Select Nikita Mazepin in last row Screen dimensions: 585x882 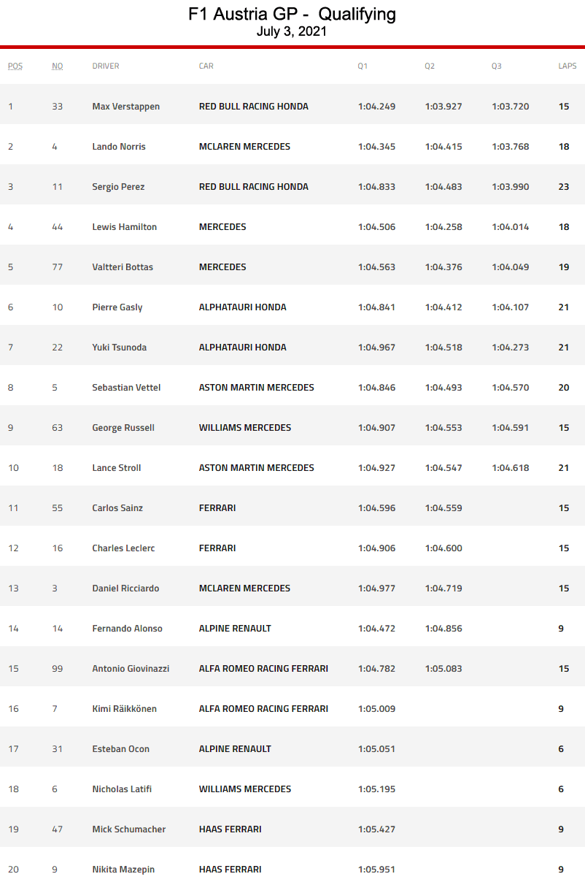[x=123, y=870]
